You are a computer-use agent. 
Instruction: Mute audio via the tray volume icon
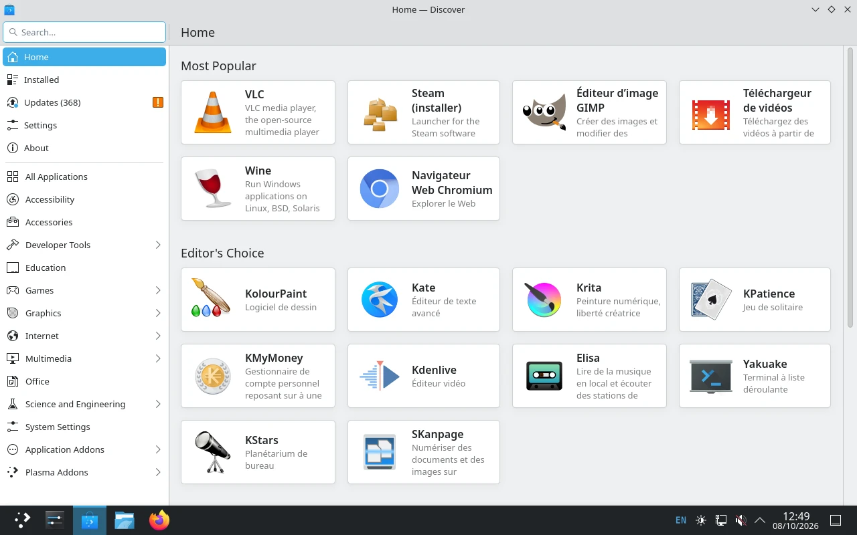click(741, 520)
